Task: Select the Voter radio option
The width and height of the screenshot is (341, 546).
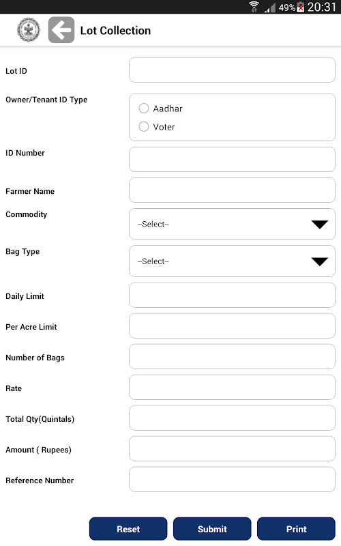Action: (144, 126)
